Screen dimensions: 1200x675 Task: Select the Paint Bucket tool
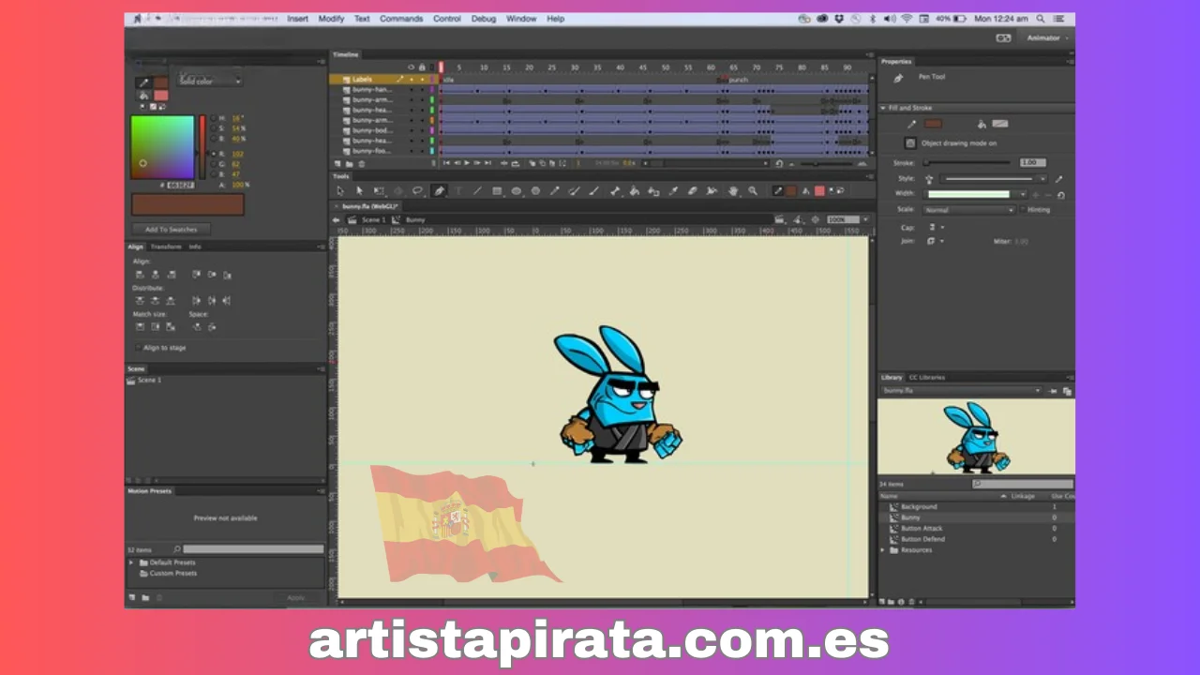633,190
